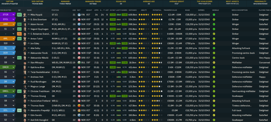This screenshot has width=271, height=122.
Task: Click Adam Horvat's Opt status icon
Action: [19, 24]
